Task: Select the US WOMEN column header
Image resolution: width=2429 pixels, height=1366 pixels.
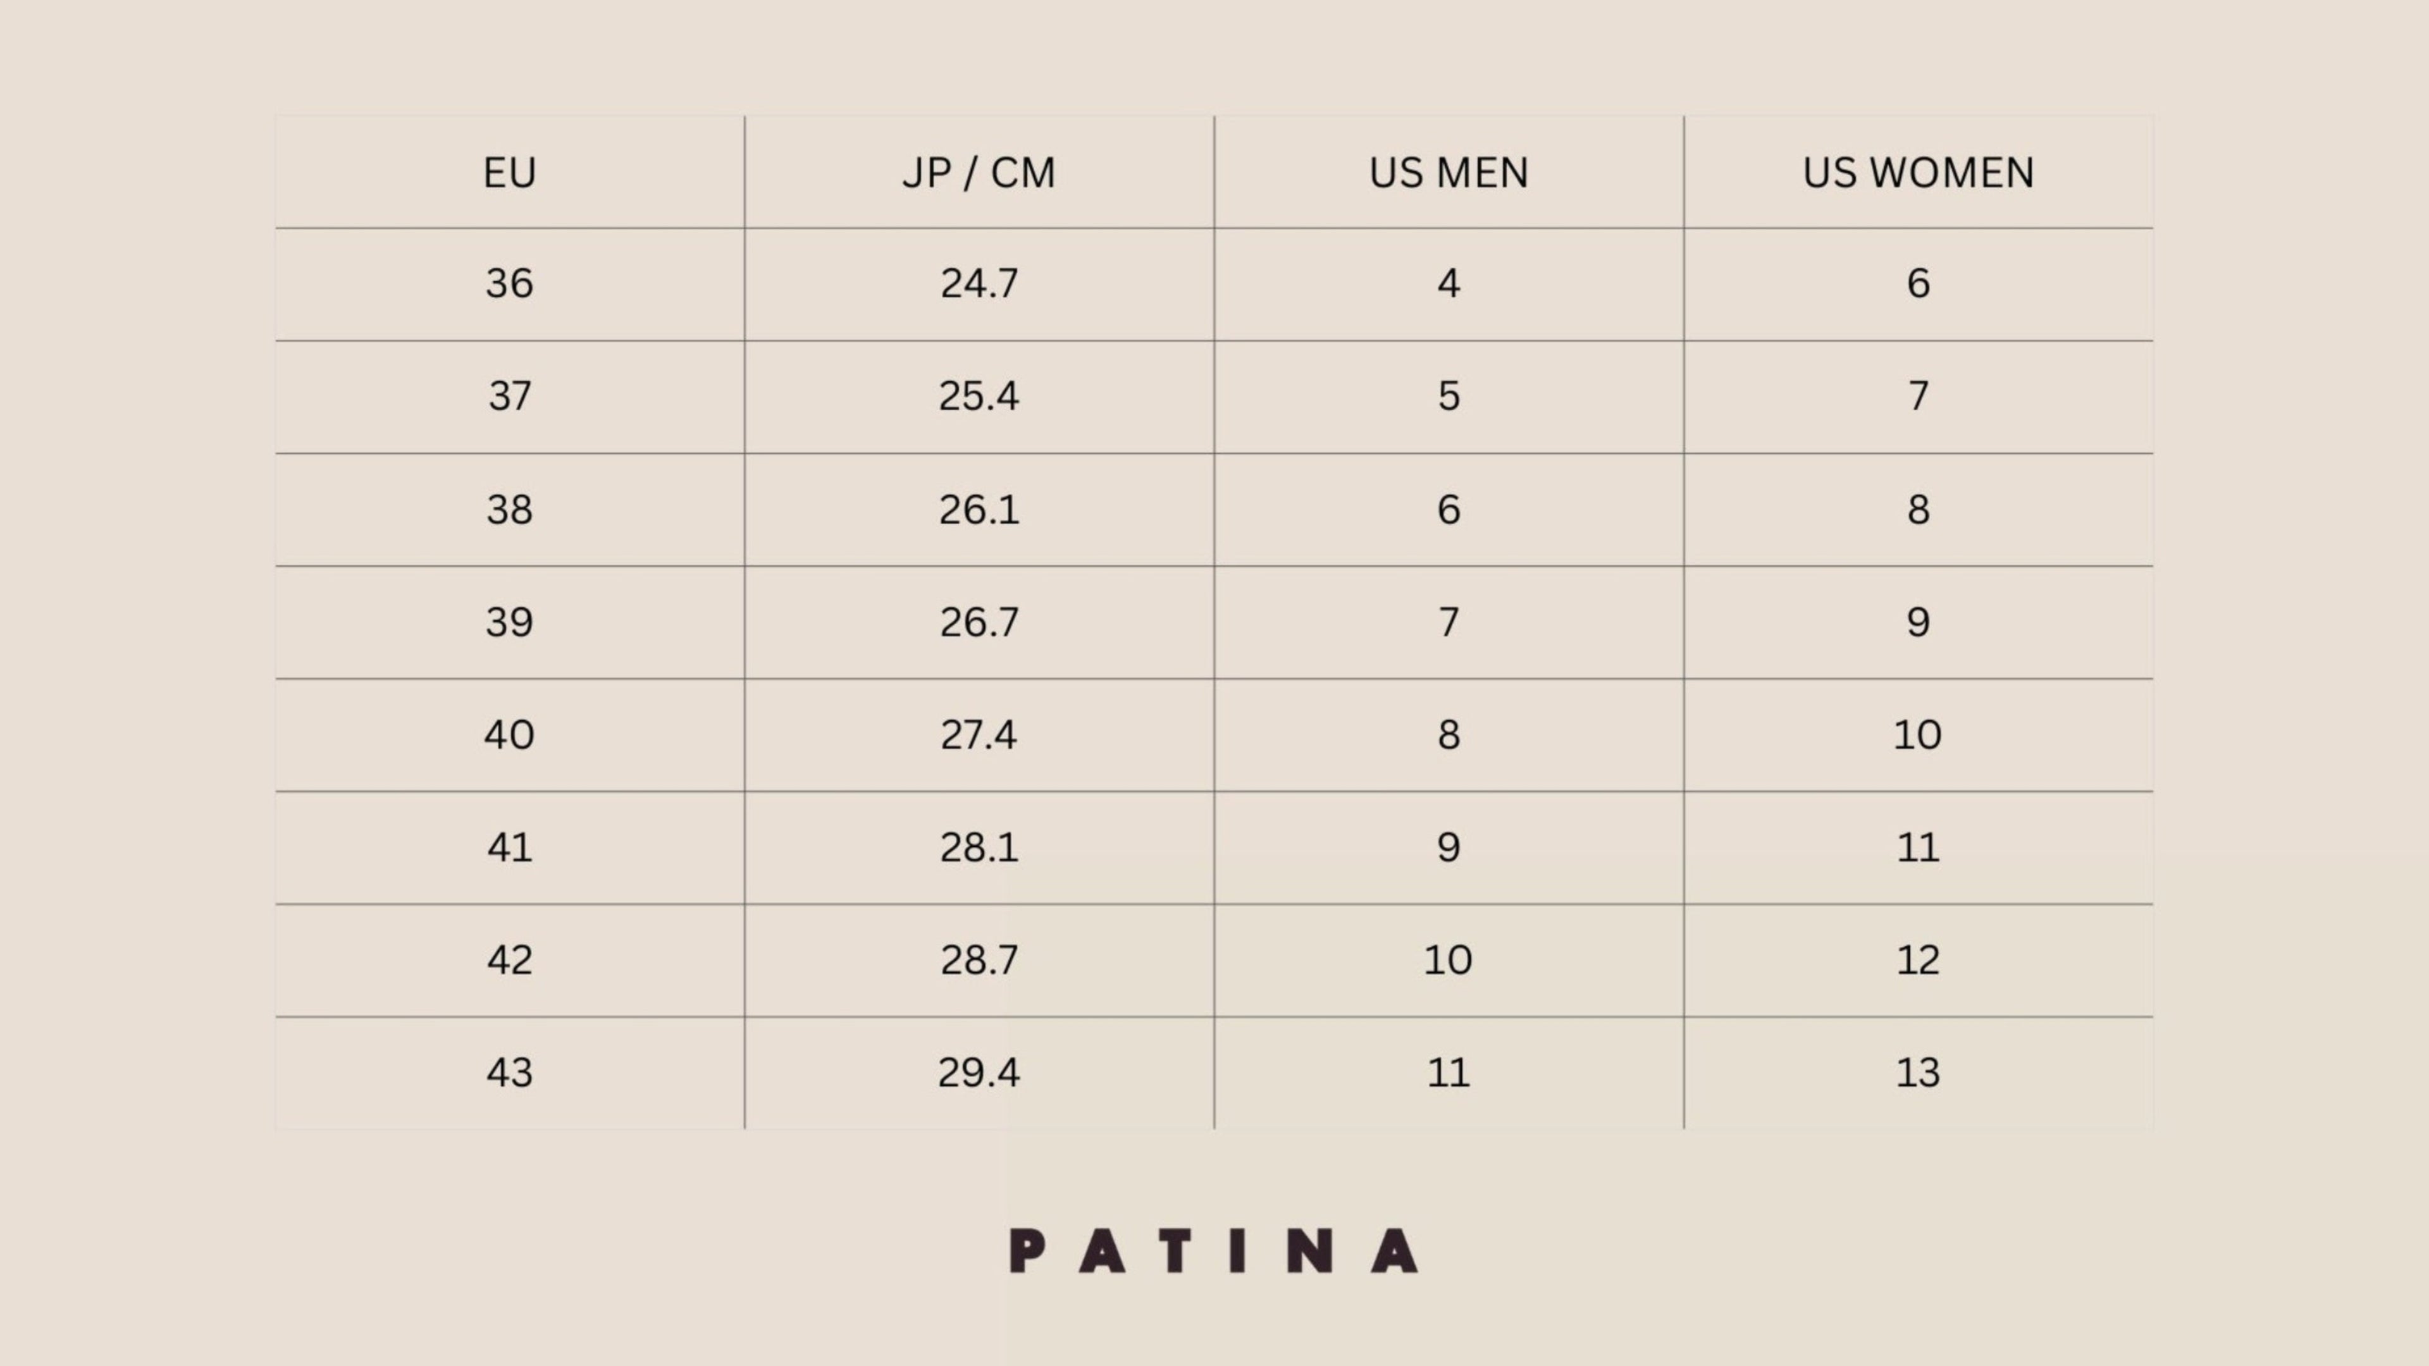Action: point(1918,173)
